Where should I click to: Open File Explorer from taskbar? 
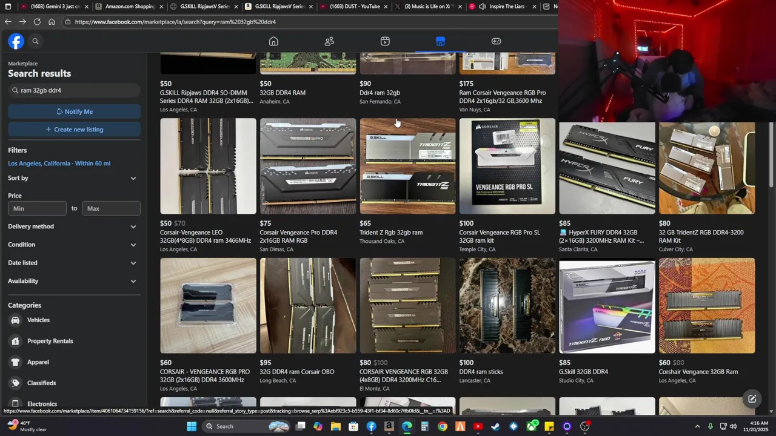point(336,426)
